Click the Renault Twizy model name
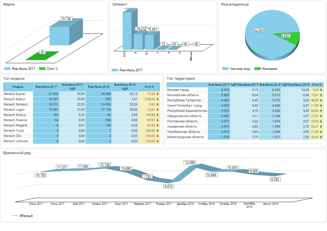This screenshot has width=327, height=231. 14,131
